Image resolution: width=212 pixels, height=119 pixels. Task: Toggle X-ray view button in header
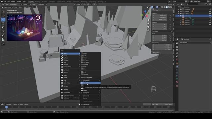(x=162, y=7)
